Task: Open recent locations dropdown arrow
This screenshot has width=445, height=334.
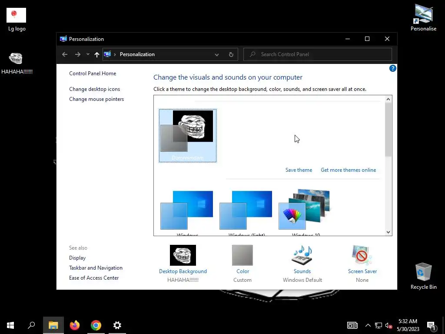Action: tap(88, 54)
